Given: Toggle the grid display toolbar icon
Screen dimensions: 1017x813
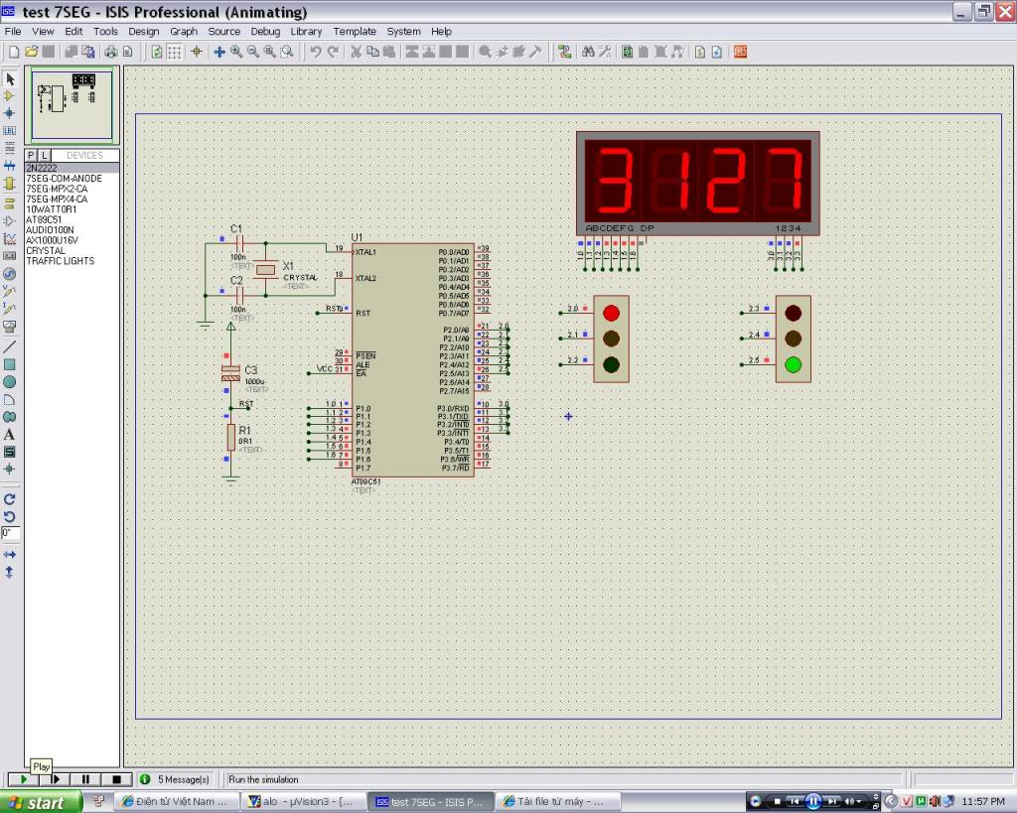Looking at the screenshot, I should pos(174,52).
